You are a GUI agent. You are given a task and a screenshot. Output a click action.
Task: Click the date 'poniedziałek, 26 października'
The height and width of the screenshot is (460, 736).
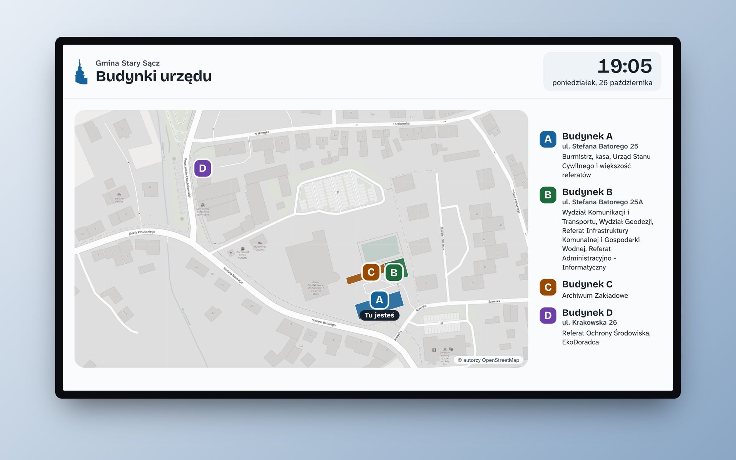click(602, 83)
